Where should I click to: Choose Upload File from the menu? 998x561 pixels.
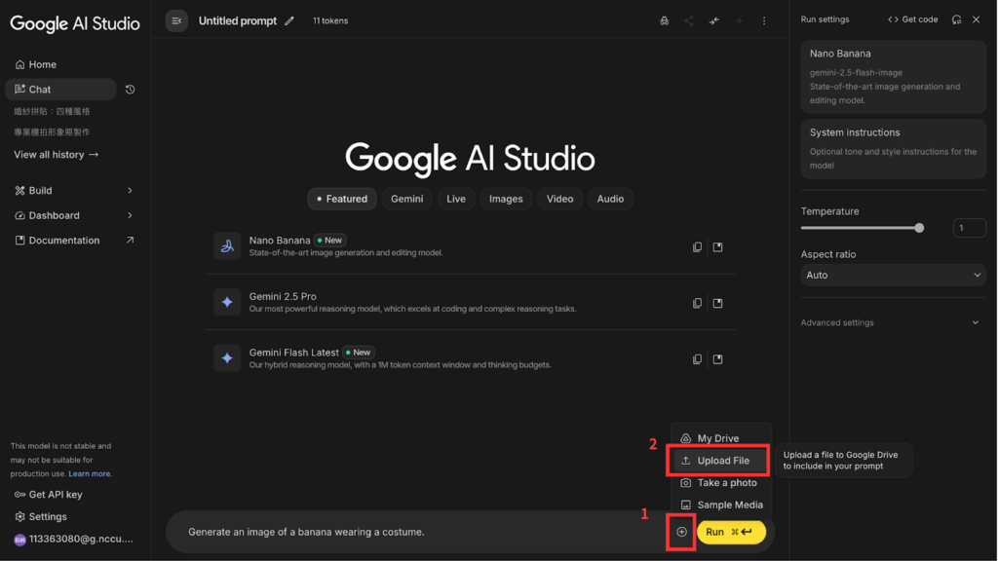click(x=723, y=461)
